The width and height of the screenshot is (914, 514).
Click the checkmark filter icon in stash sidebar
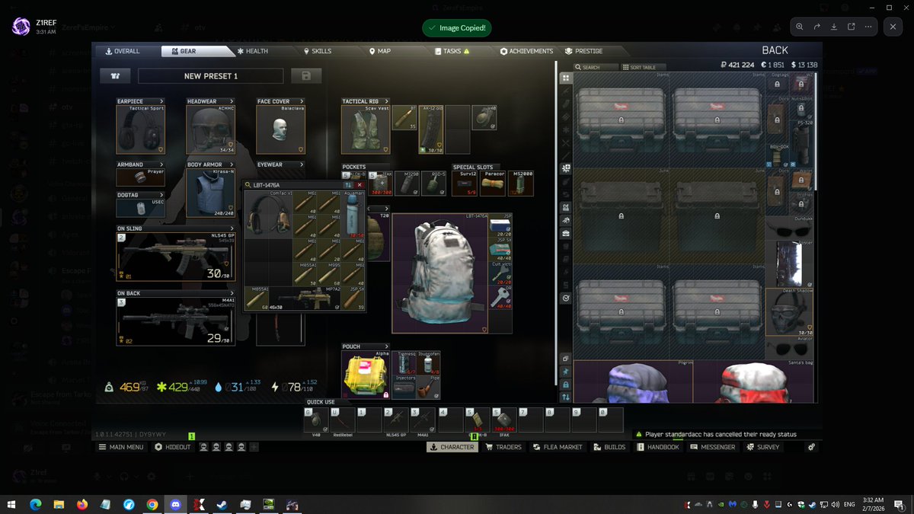point(566,299)
